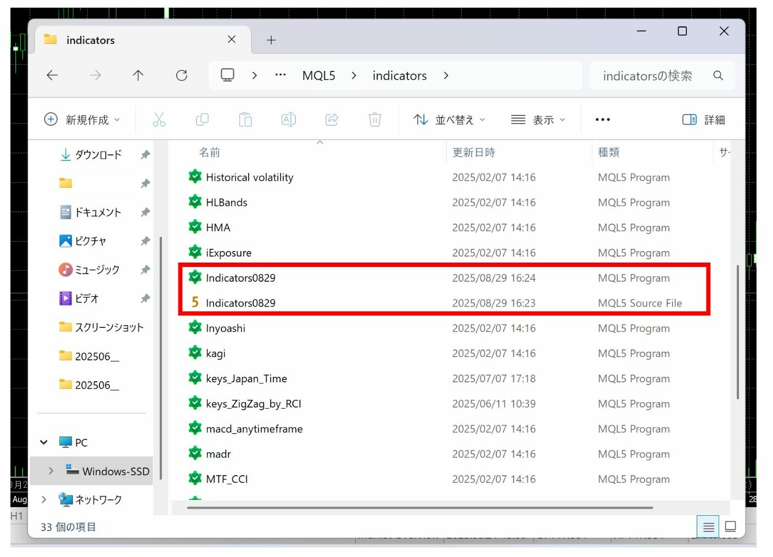Viewport: 773px width, 557px height.
Task: Click the Copy icon in toolbar
Action: coord(202,120)
